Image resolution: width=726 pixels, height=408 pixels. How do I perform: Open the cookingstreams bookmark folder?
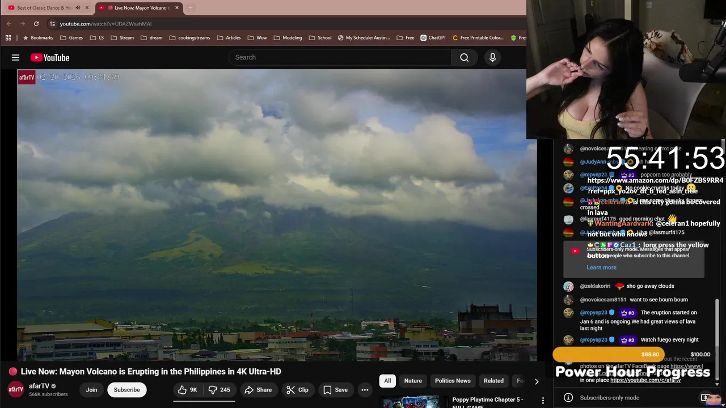click(189, 38)
